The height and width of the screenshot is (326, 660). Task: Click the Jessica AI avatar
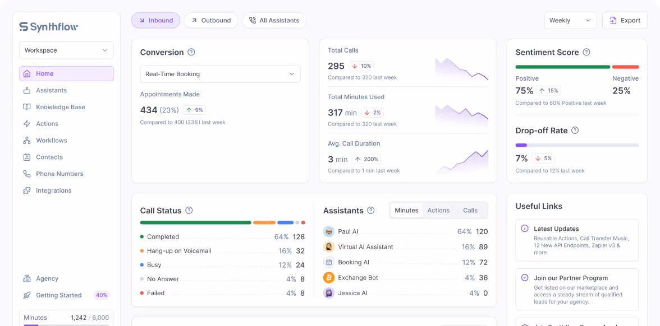[329, 293]
